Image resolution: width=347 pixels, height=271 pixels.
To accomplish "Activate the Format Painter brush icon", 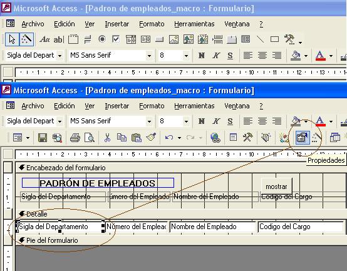I will [x=151, y=137].
